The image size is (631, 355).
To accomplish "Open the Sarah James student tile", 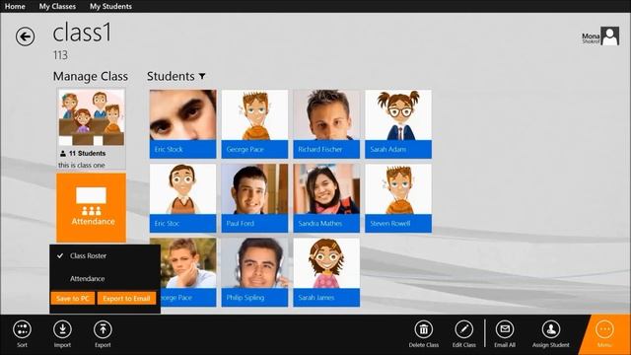I will (x=326, y=272).
